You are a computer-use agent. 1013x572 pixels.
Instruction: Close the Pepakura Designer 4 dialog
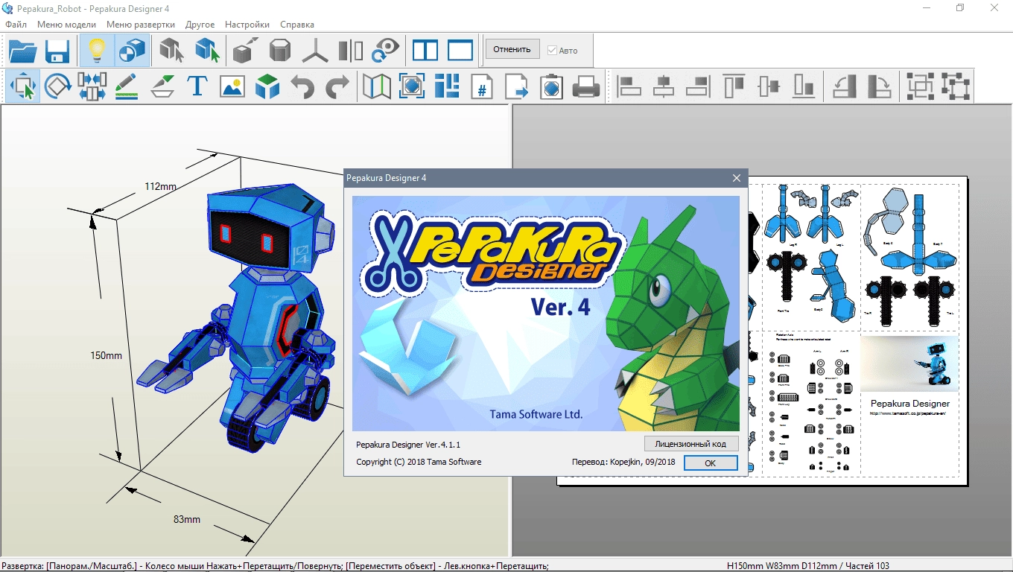[x=737, y=178]
